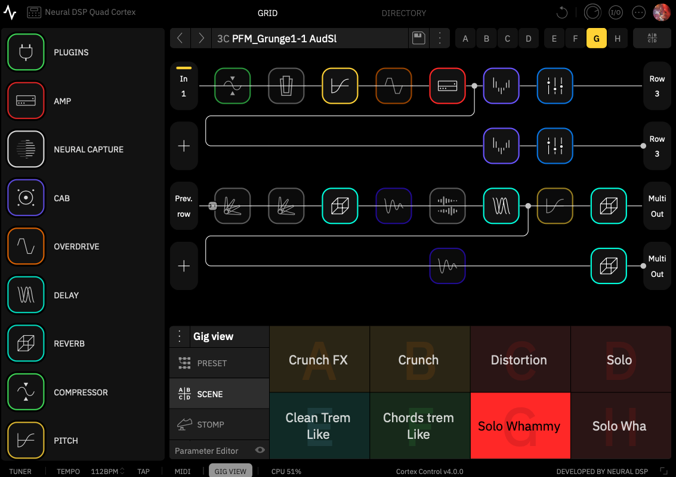676x477 pixels.
Task: Switch to the GRID tab
Action: [x=267, y=13]
